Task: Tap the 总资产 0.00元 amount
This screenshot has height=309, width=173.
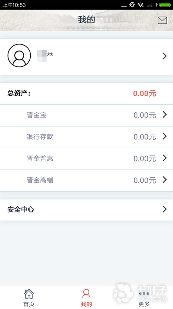Action: (x=145, y=93)
